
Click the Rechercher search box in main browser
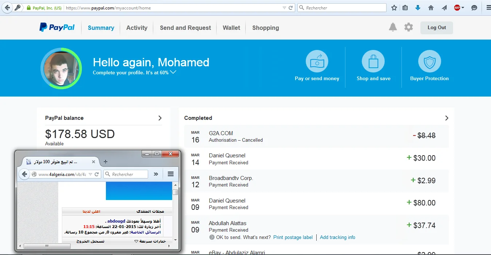(342, 8)
